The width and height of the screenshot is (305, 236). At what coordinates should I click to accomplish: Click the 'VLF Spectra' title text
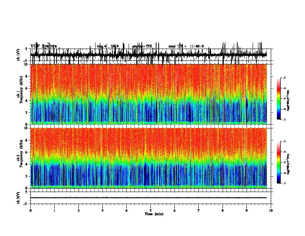coord(44,46)
